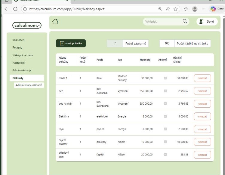Screen dimensions: 225x175
Task: Delete nájem prostor with smazat
Action: (202, 142)
